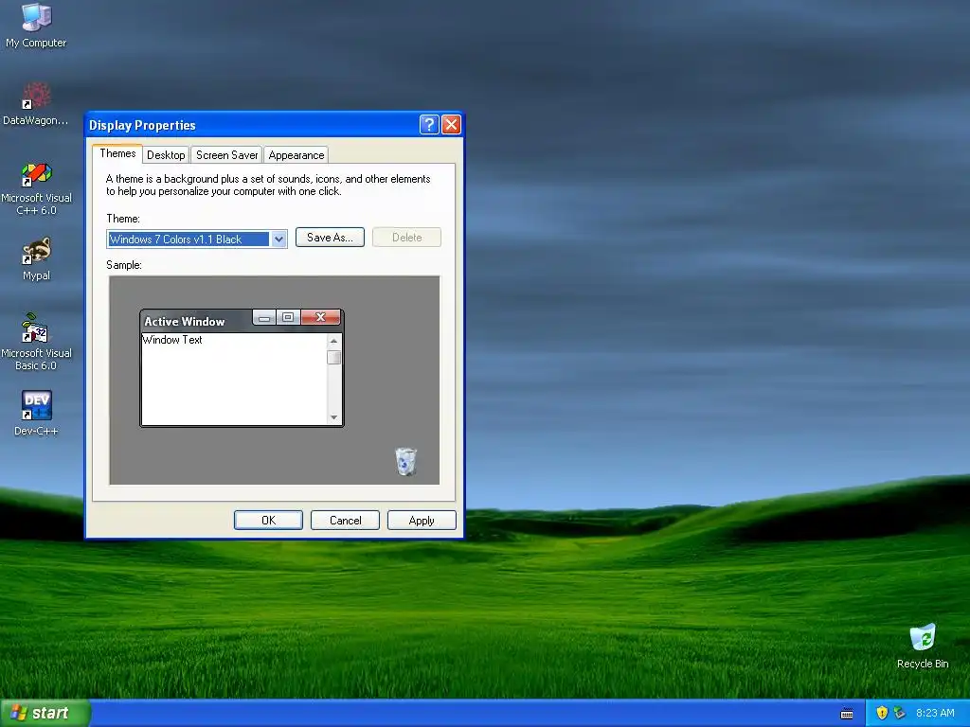Open the Start menu
The height and width of the screenshot is (727, 970).
click(45, 713)
